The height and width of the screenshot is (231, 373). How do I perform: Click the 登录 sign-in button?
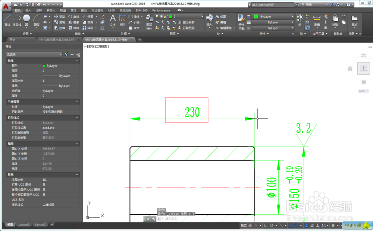pos(309,4)
